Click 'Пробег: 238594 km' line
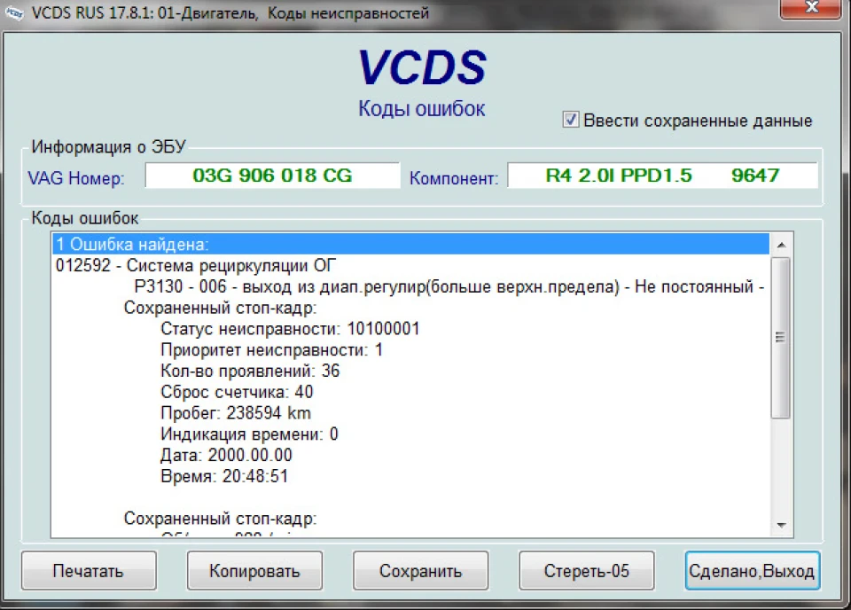This screenshot has height=610, width=851. coord(236,413)
